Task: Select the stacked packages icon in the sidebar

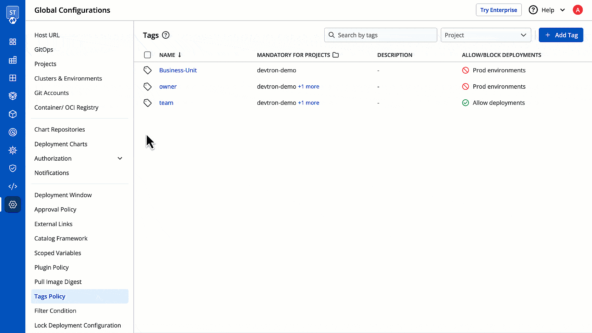Action: point(13,96)
